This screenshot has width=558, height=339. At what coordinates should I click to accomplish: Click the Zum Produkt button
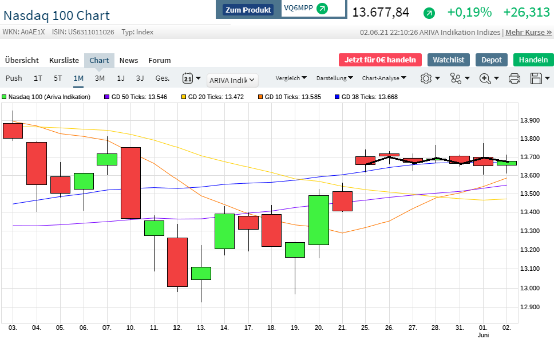pos(248,10)
